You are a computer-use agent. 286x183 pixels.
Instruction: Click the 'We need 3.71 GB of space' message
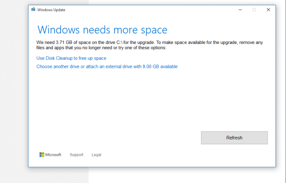[150, 45]
